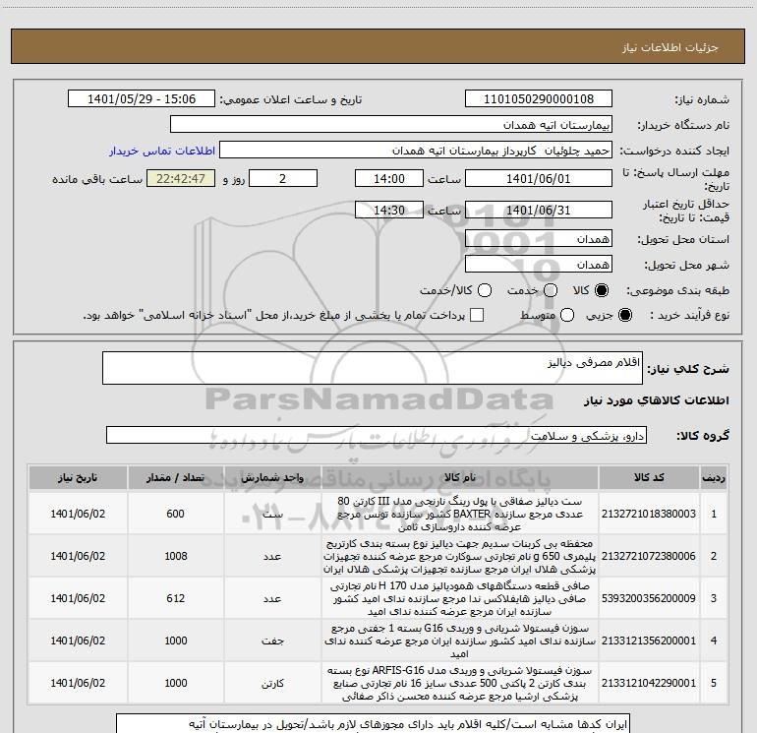Click the شماره نیاز field 1101050290000108

(539, 98)
